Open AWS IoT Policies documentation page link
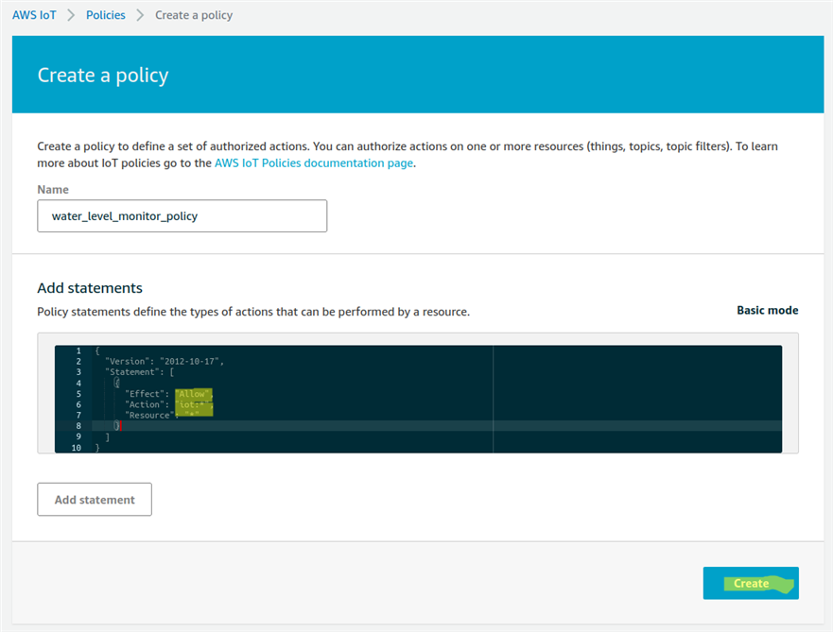Viewport: 833px width, 632px height. click(x=313, y=162)
